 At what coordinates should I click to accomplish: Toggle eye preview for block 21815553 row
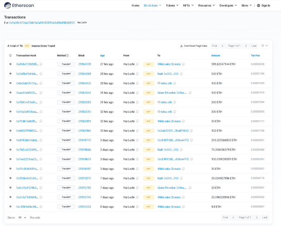10,207
